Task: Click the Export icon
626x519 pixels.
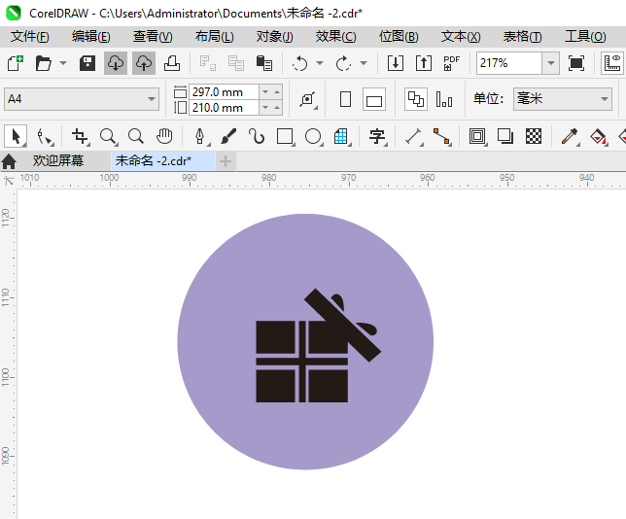Action: point(424,63)
